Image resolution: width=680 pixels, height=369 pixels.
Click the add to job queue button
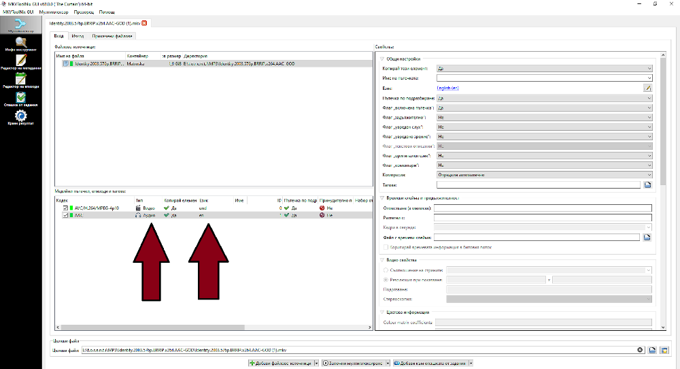(430, 364)
